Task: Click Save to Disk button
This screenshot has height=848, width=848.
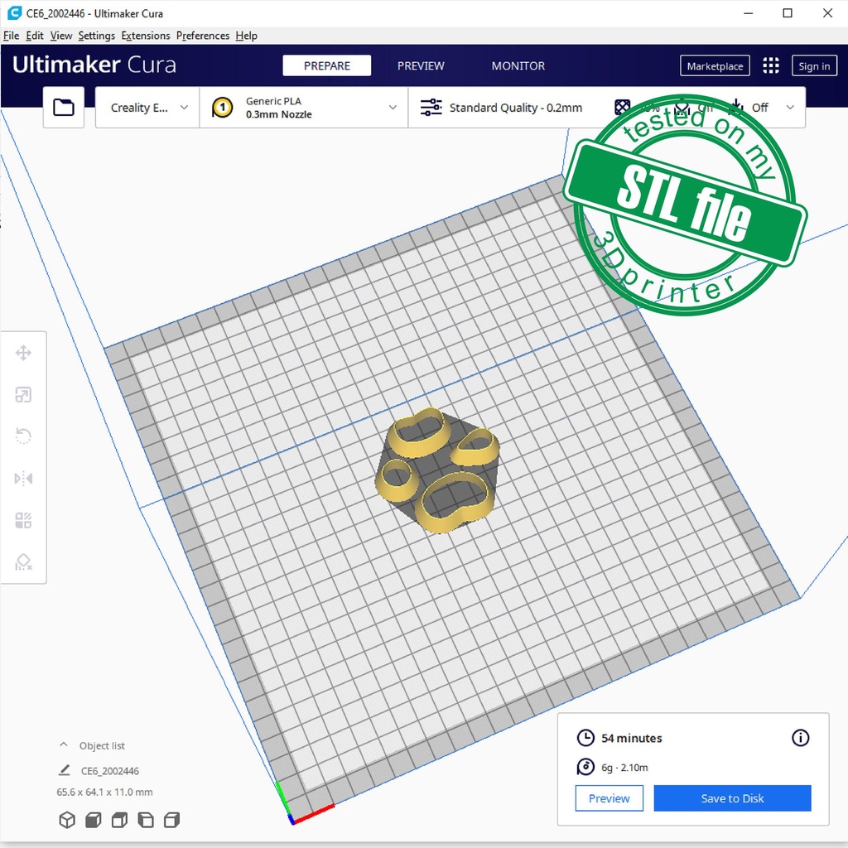Action: click(x=732, y=798)
